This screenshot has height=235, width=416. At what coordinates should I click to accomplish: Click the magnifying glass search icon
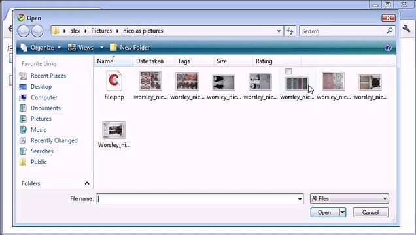(x=390, y=31)
